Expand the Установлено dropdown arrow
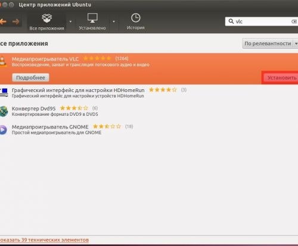This screenshot has width=298, height=246. pyautogui.click(x=114, y=21)
